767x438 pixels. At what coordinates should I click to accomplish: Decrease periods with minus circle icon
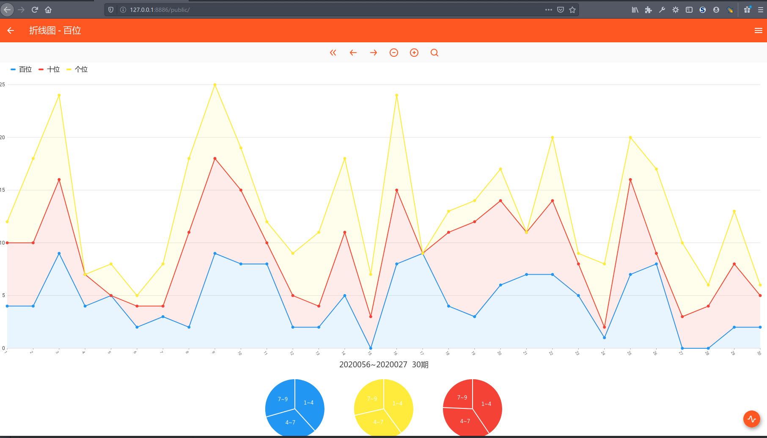coord(394,52)
